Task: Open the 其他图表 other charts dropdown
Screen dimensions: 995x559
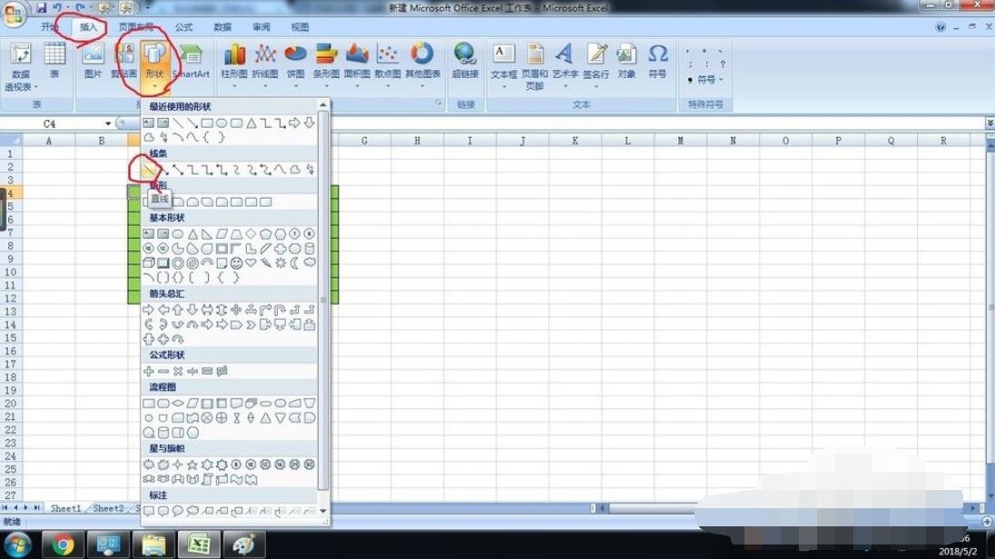Action: tap(423, 65)
